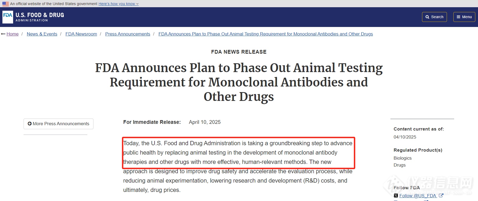Open News & Events breadcrumb
Viewport: 478px width, 201px height.
coord(42,34)
